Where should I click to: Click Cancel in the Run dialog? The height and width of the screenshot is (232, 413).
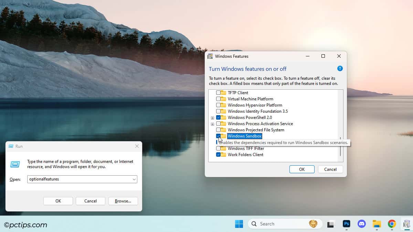pyautogui.click(x=91, y=201)
